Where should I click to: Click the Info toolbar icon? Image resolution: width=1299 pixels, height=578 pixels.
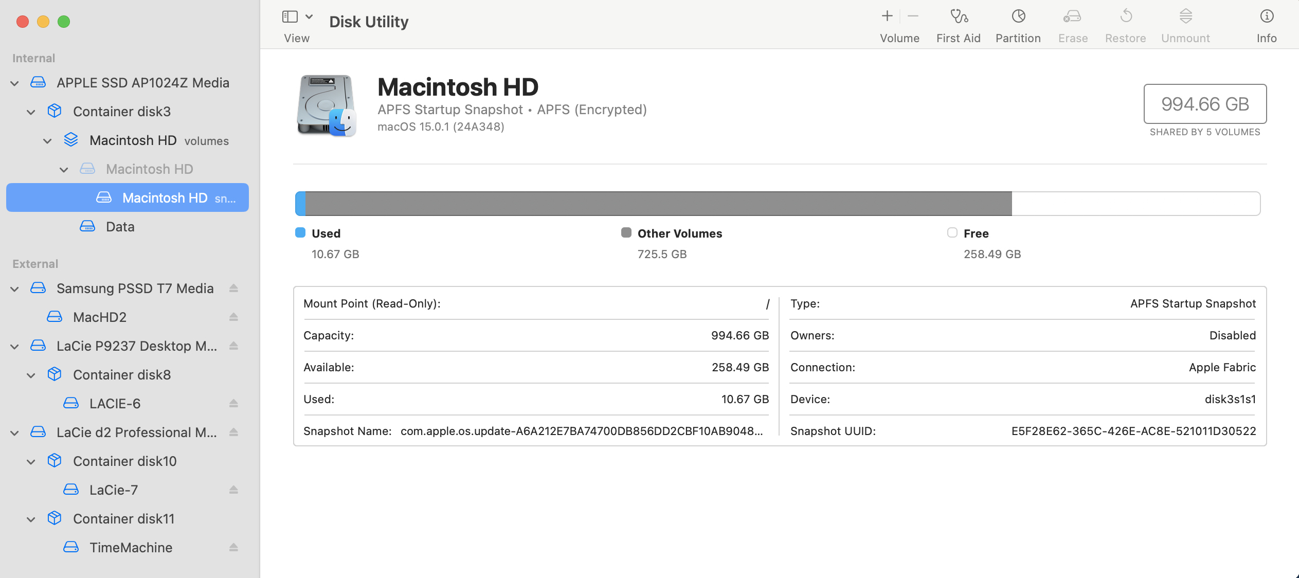point(1267,16)
